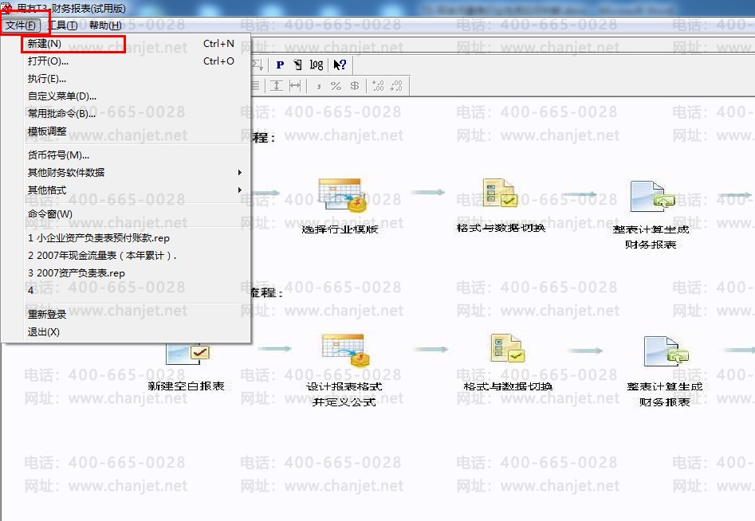Image resolution: width=755 pixels, height=521 pixels.
Task: Click the 选择行业模版 workflow icon
Action: tap(342, 195)
